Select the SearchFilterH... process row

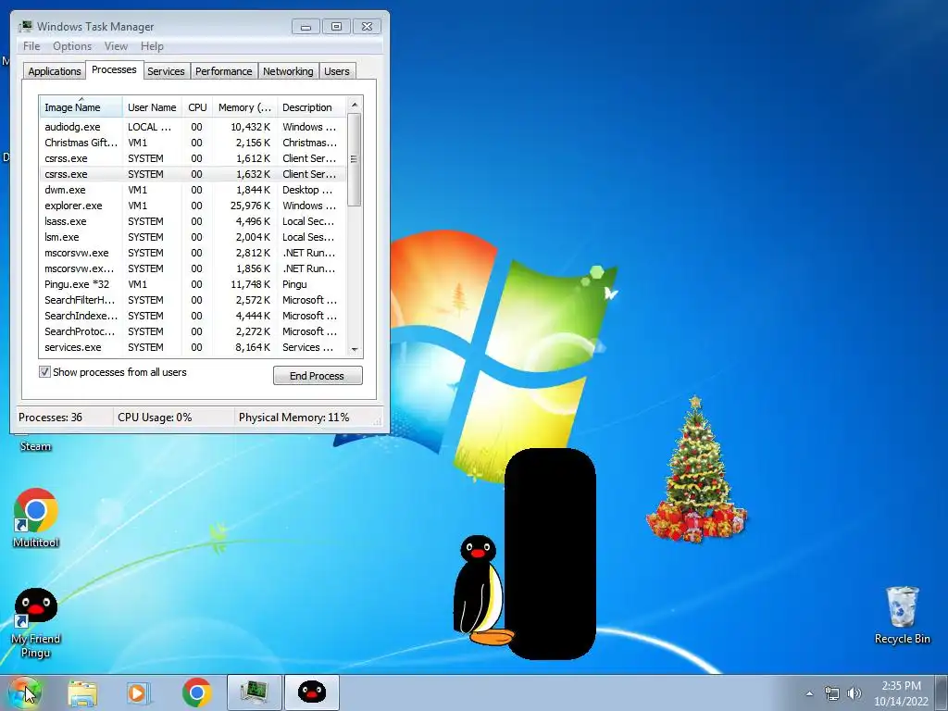[193, 300]
